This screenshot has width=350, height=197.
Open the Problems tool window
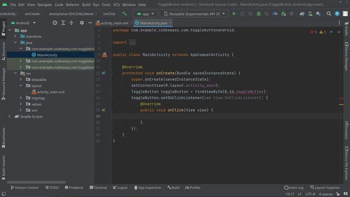click(x=74, y=188)
